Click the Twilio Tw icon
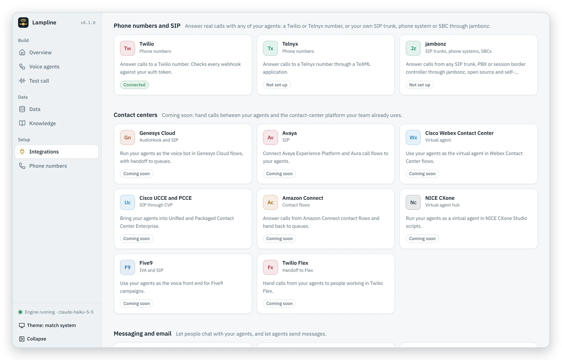The width and height of the screenshot is (562, 360). [x=127, y=48]
